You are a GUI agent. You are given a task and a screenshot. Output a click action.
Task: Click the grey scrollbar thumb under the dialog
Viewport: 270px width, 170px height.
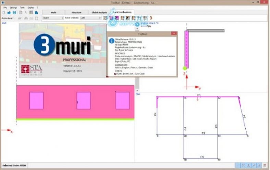[137, 83]
